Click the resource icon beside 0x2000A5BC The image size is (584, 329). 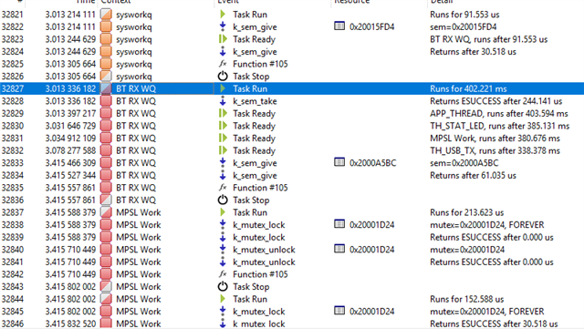(x=339, y=162)
